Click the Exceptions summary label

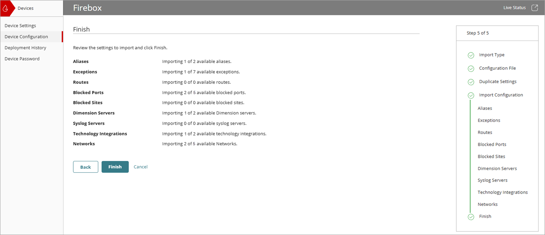(85, 72)
